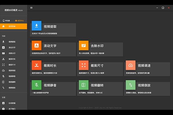Click 关于我们 about us in sidebar
Screen dimensions: 173x115
(x=12, y=109)
